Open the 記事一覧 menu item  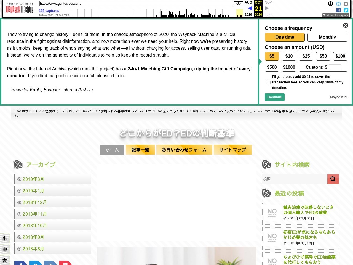(x=140, y=150)
